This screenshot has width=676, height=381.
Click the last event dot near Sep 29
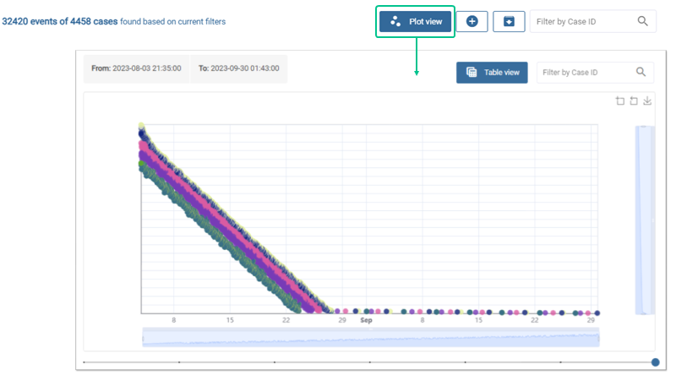tap(597, 313)
